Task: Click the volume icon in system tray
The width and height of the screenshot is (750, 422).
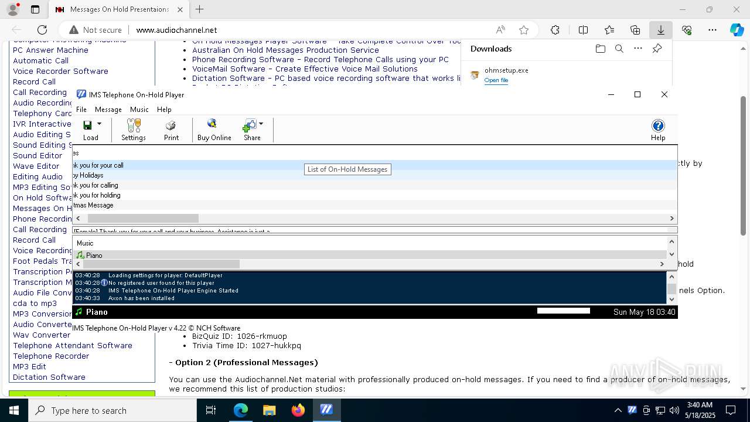Action: tap(674, 410)
